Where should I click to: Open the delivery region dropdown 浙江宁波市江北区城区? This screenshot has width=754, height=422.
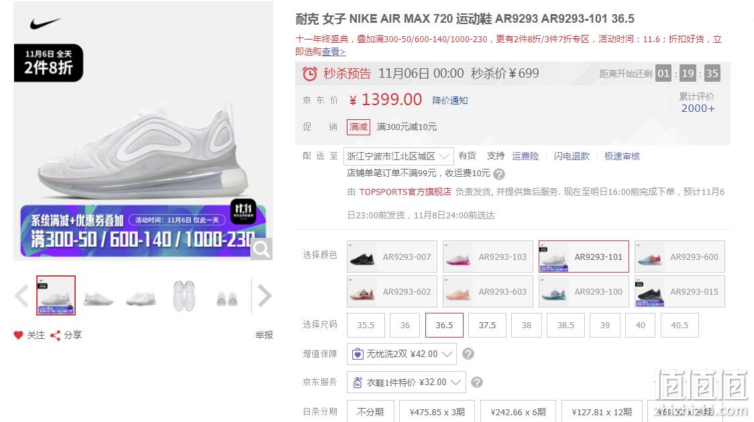(398, 156)
